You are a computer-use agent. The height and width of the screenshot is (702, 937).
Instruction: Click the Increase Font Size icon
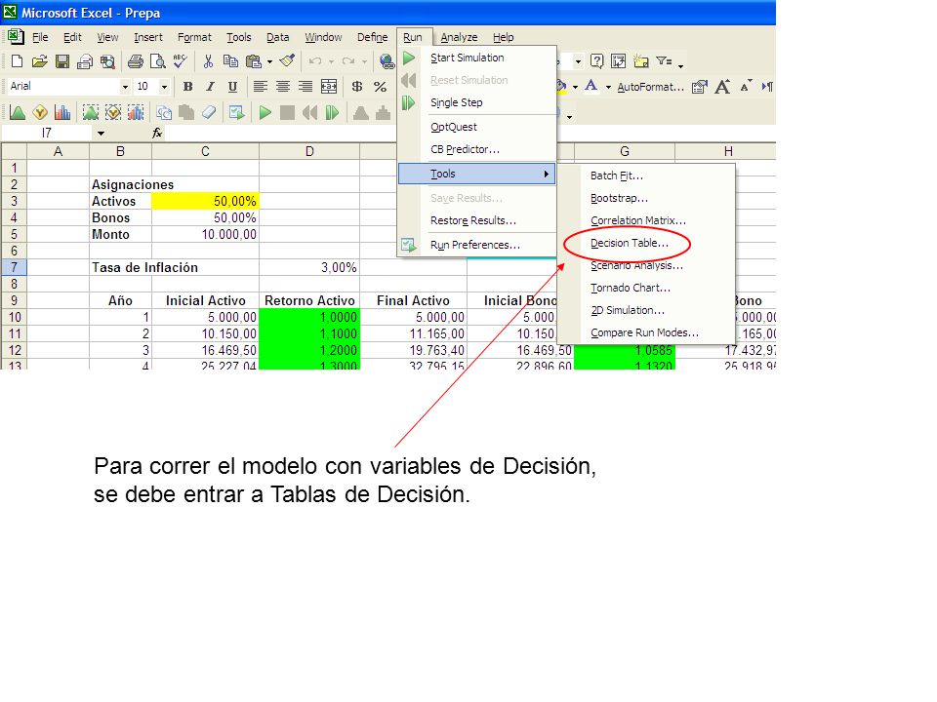tap(722, 87)
